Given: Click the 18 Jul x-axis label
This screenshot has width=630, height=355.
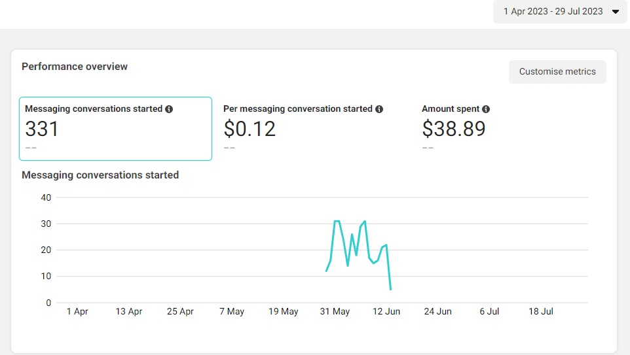Looking at the screenshot, I should (x=541, y=312).
